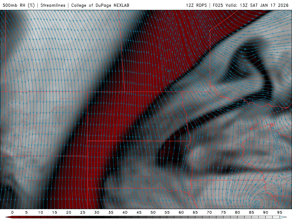Click the colorbar label '30'
This screenshot has height=219, width=292.
point(97,212)
